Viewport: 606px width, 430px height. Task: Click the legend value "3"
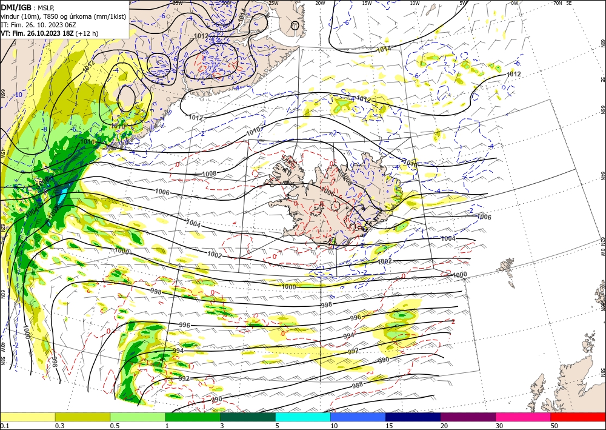pos(222,426)
